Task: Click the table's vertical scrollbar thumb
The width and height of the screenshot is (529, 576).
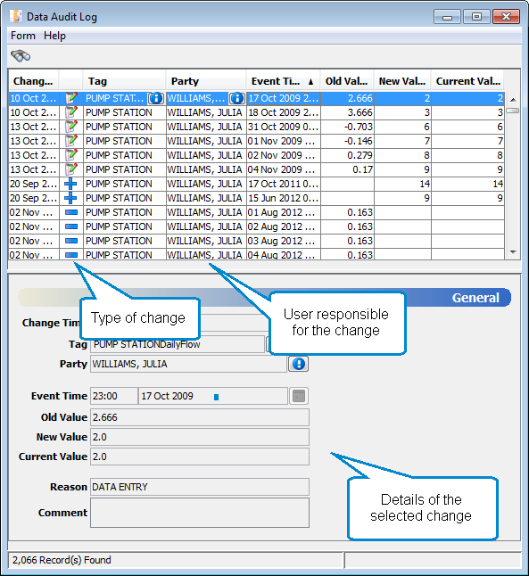Action: (x=513, y=111)
